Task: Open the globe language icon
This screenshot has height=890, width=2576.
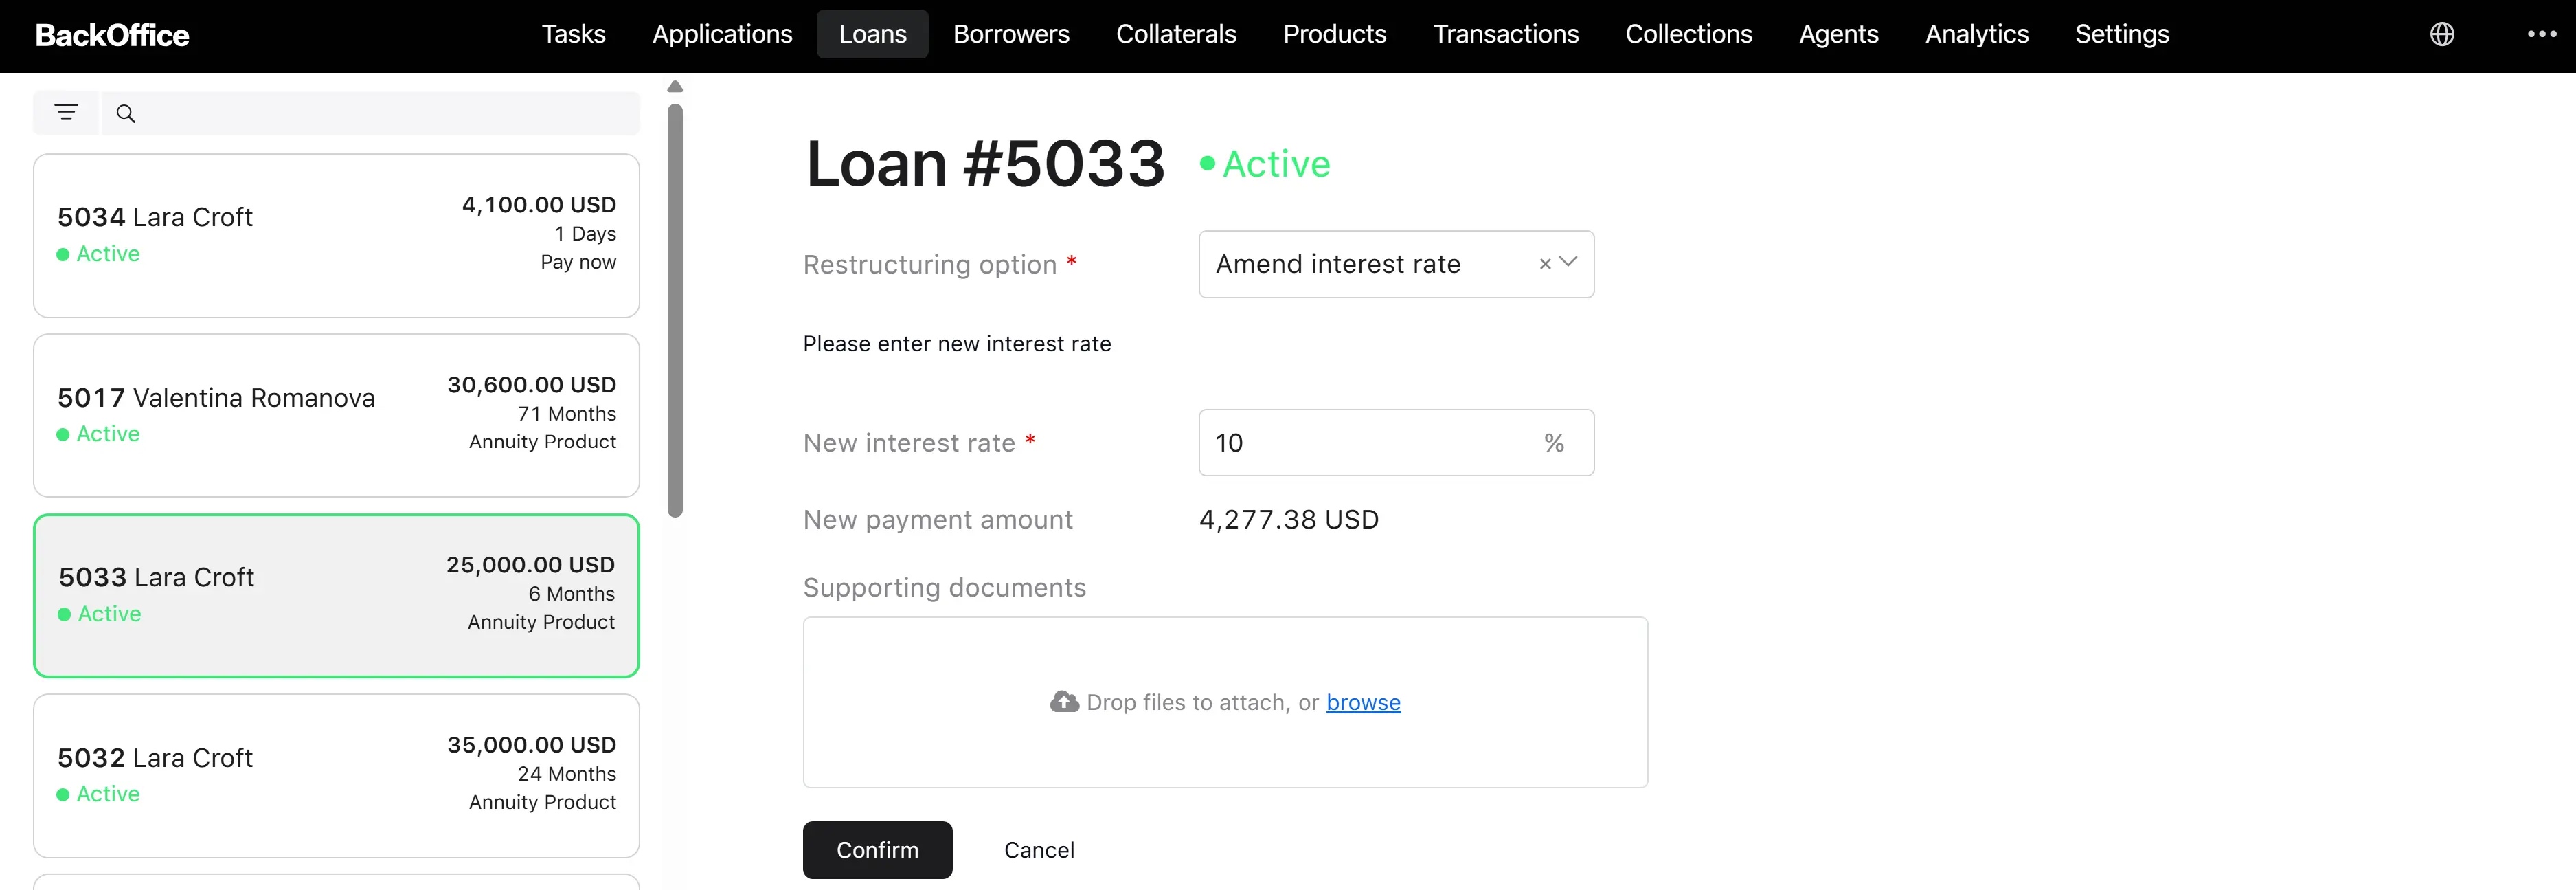Action: pyautogui.click(x=2442, y=34)
